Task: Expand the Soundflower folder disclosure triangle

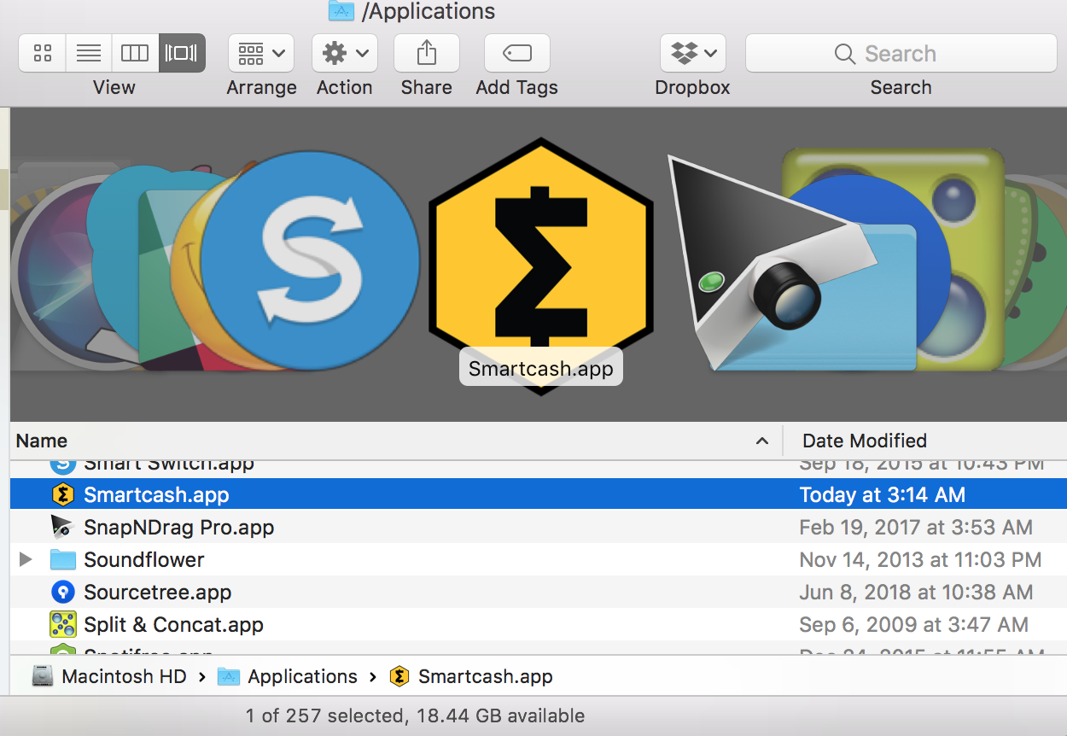Action: [x=26, y=560]
